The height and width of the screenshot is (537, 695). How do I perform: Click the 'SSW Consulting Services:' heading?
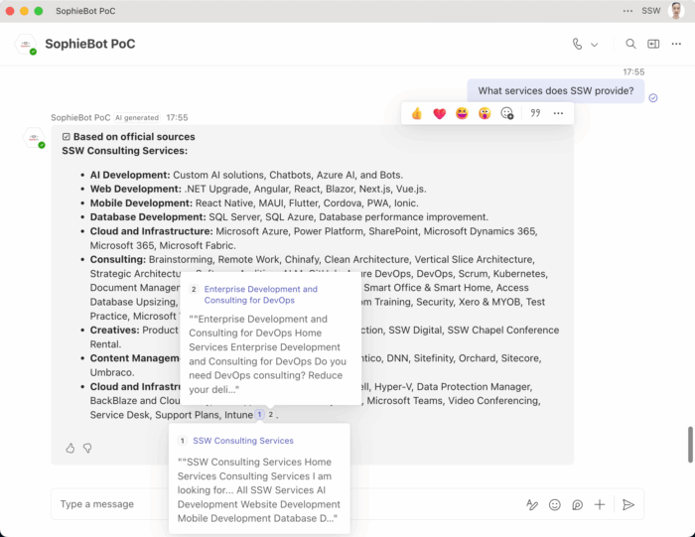point(124,151)
